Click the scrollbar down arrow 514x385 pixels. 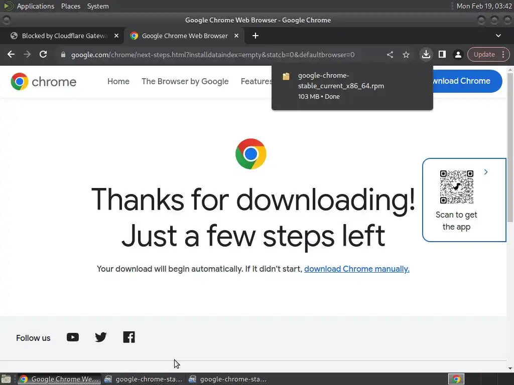click(x=510, y=368)
